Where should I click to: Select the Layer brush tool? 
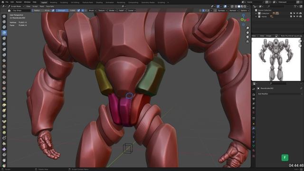(x=4, y=44)
